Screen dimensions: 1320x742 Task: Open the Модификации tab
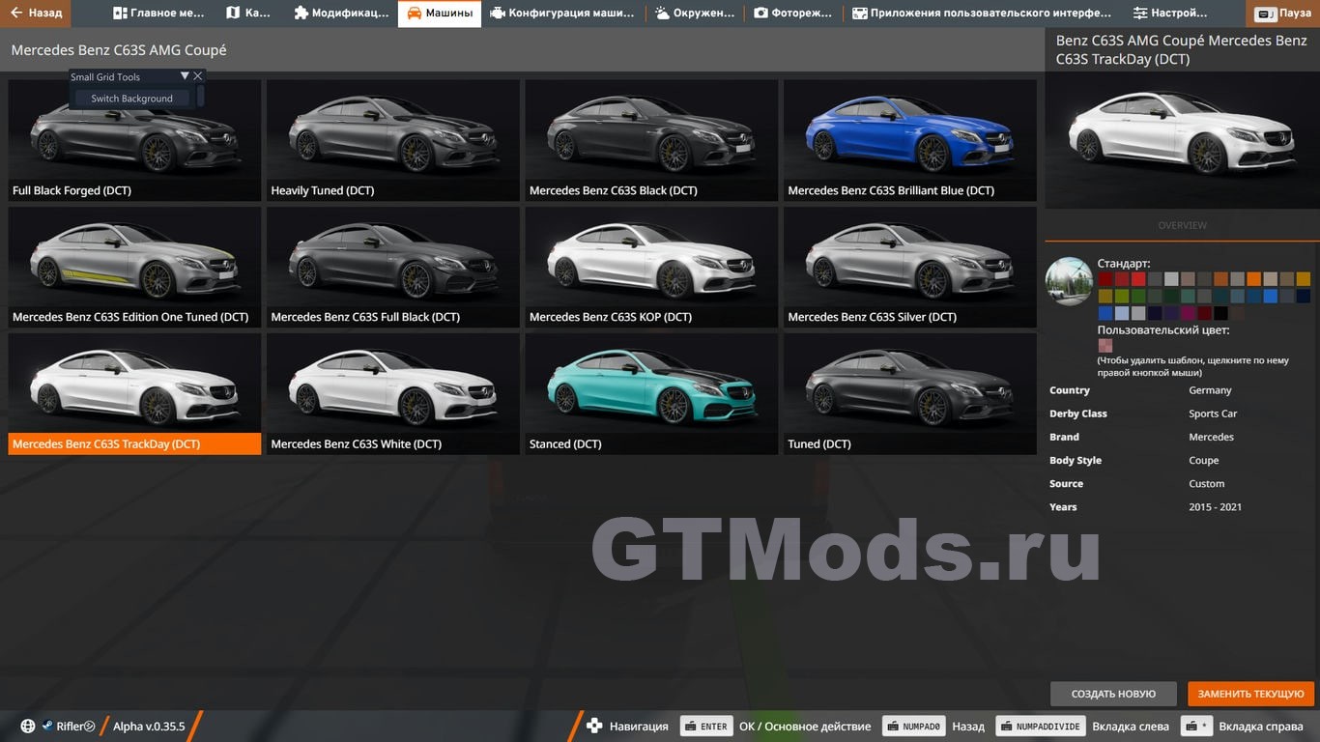point(340,14)
